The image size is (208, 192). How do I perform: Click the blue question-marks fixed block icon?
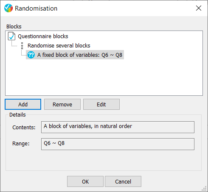31,55
